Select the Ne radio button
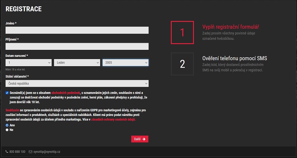 pos(7,130)
